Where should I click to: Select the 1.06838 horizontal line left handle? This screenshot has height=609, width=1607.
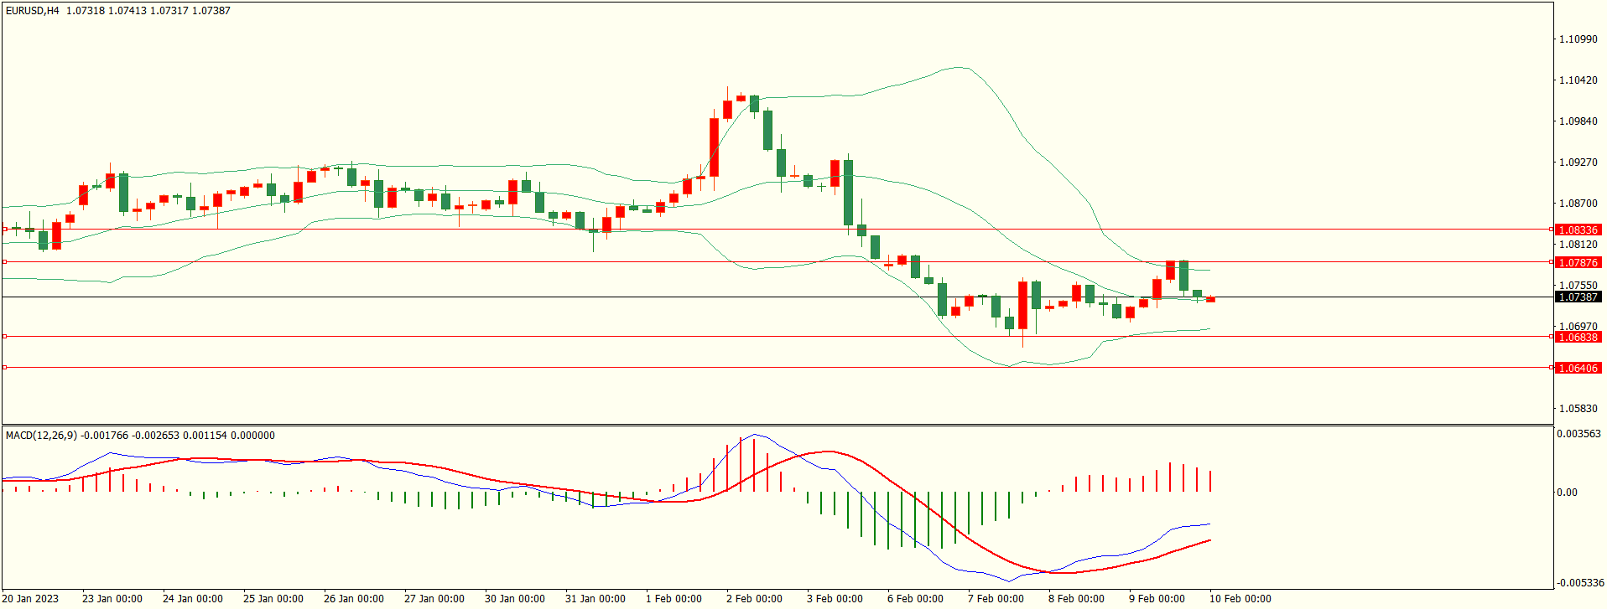pos(4,336)
